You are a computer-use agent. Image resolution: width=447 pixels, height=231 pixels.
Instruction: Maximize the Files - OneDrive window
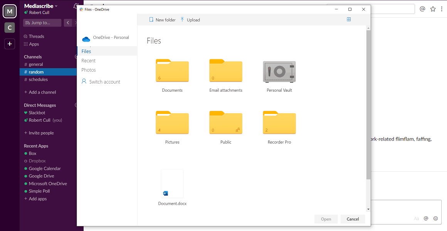(350, 9)
